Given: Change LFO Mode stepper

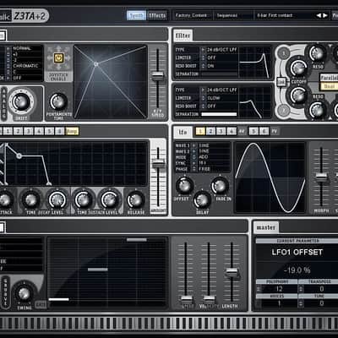Looking at the screenshot, I should 194,157.
